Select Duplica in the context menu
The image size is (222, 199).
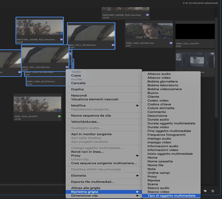click(78, 89)
